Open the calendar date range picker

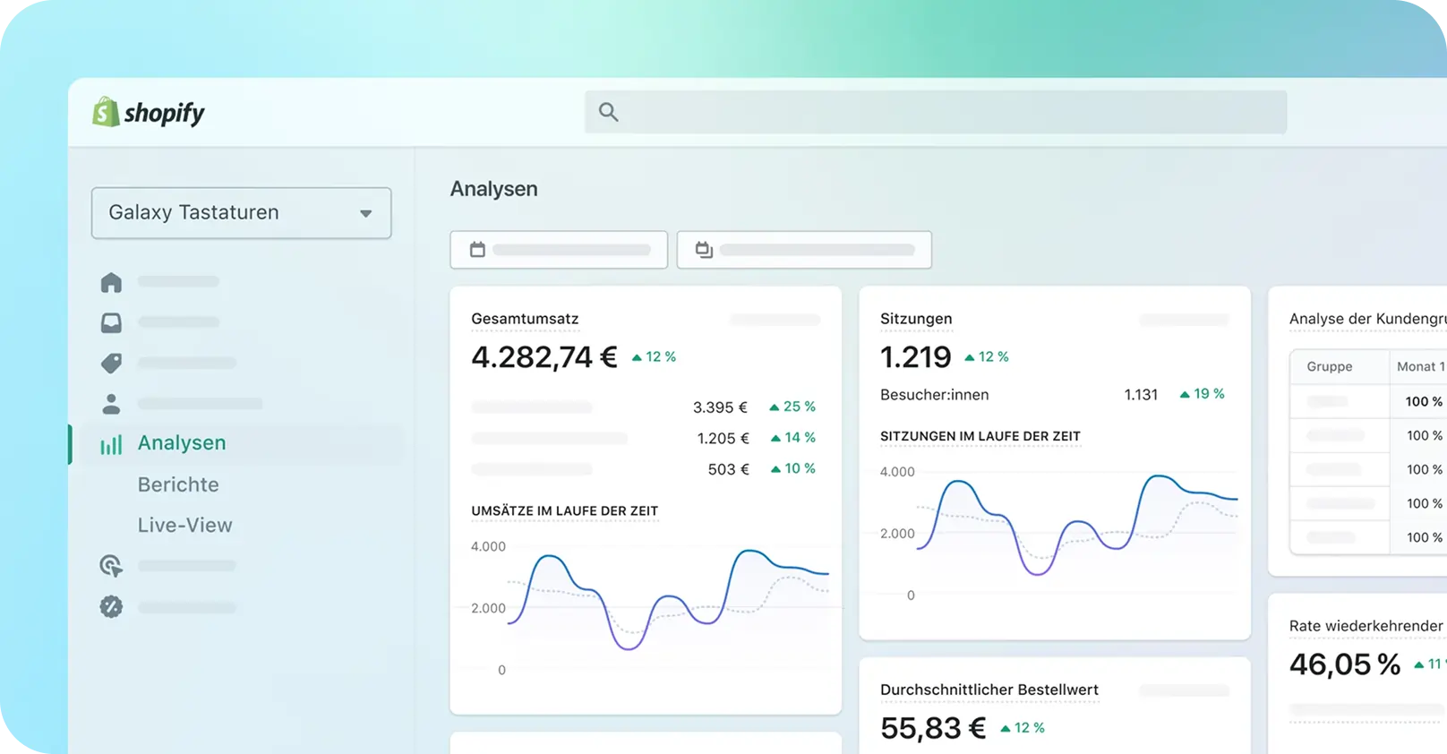tap(559, 250)
